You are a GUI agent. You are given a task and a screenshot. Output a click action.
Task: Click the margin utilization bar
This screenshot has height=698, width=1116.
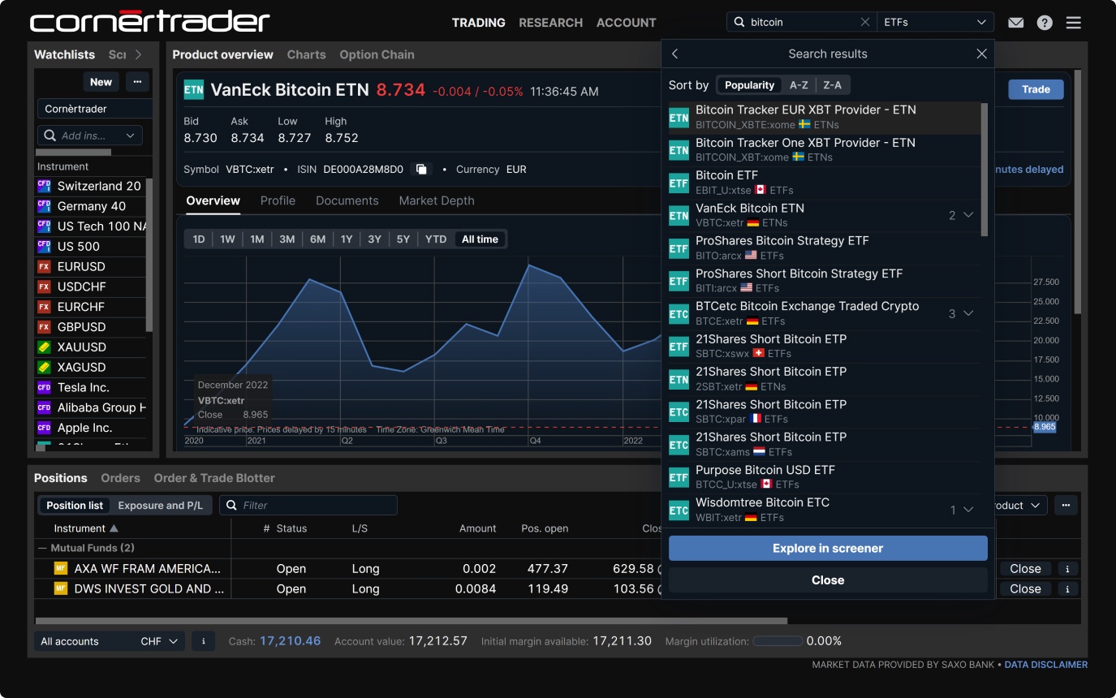click(x=778, y=641)
